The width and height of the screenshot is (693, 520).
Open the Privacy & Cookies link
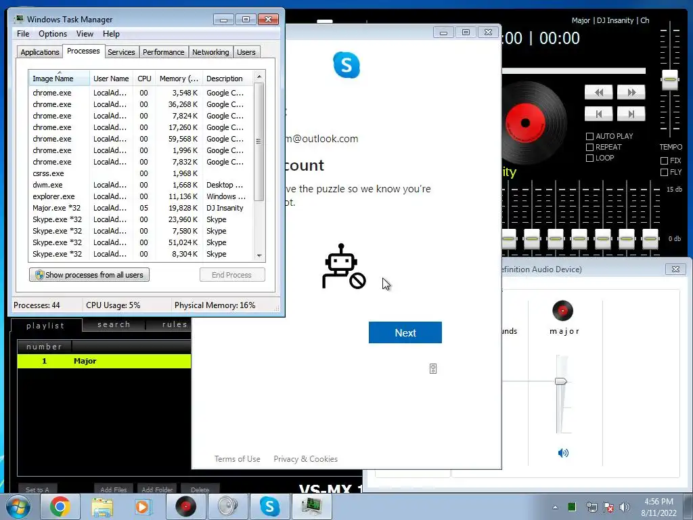(x=305, y=459)
